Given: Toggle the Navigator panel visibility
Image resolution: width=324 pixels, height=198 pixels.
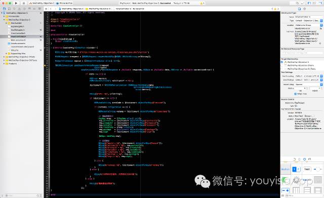Looking at the screenshot, I should pos(309,3).
